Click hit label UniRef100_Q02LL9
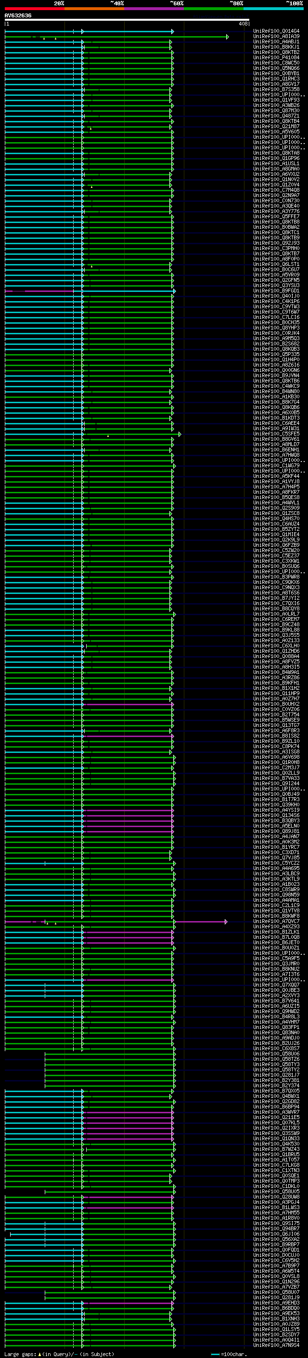This screenshot has width=308, height=1358. click(276, 773)
